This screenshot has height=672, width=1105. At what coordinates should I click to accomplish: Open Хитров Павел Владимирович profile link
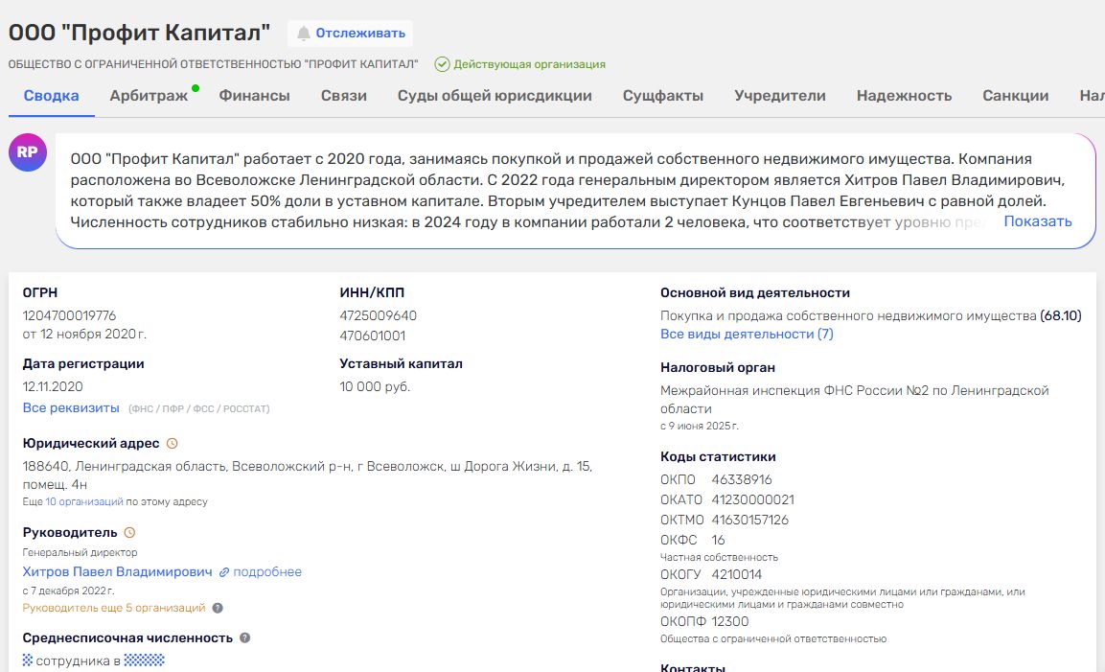117,572
